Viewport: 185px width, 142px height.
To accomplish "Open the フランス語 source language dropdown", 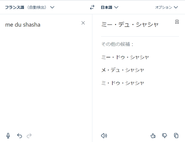I will tap(30, 7).
